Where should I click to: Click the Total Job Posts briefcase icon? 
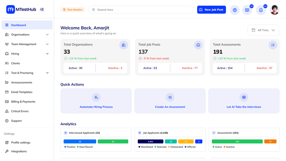click(x=198, y=45)
